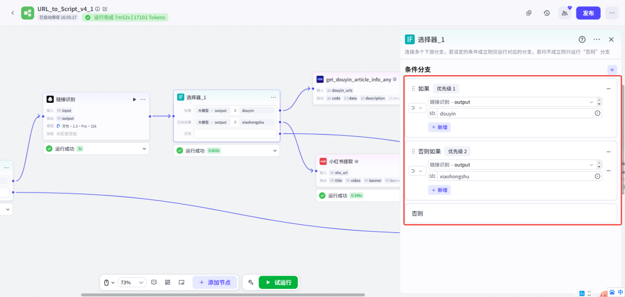Click the IF icon in 选择器_1 panel
625x297 pixels.
(410, 39)
